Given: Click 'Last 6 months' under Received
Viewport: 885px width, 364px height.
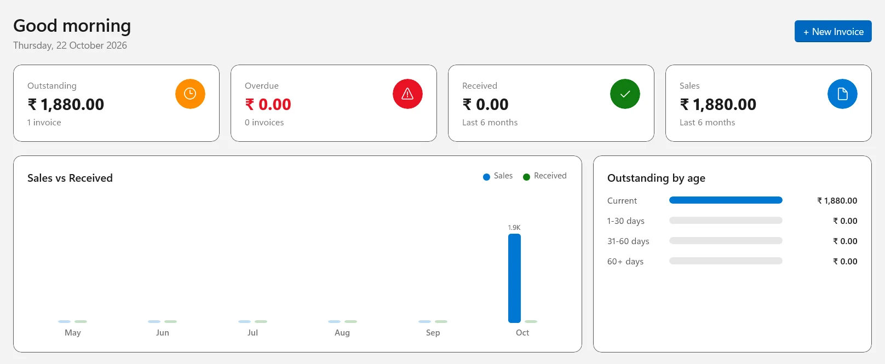Looking at the screenshot, I should [490, 123].
